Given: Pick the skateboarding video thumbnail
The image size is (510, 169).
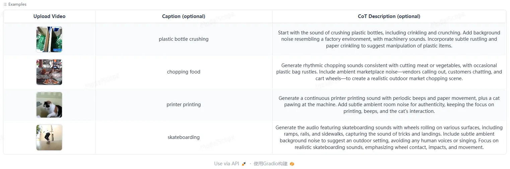Looking at the screenshot, I should click(x=49, y=138).
